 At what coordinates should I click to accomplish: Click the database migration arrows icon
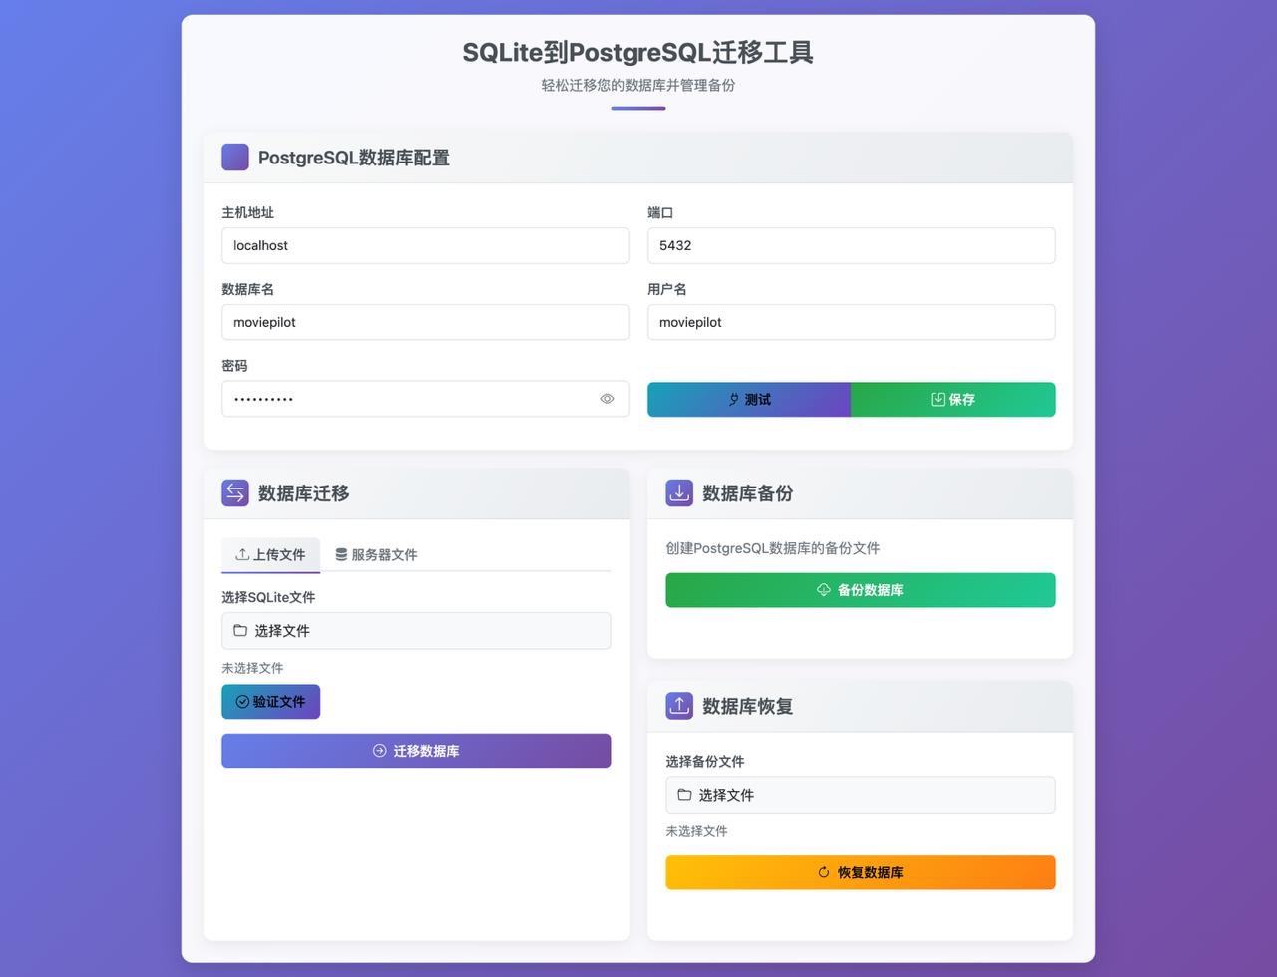point(235,493)
